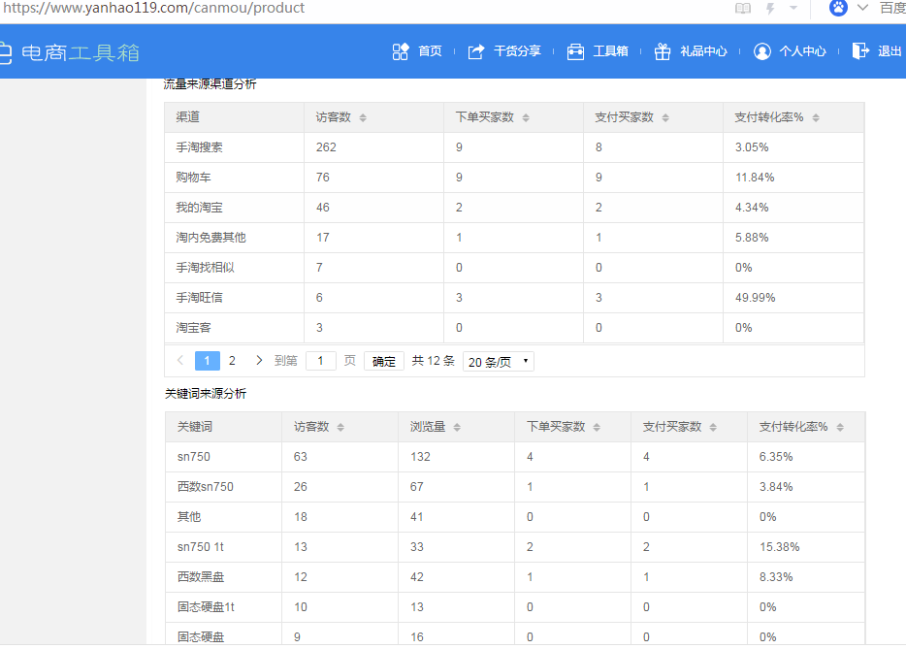Go to next page arrow
Viewport: 906px width, 649px height.
pos(259,361)
